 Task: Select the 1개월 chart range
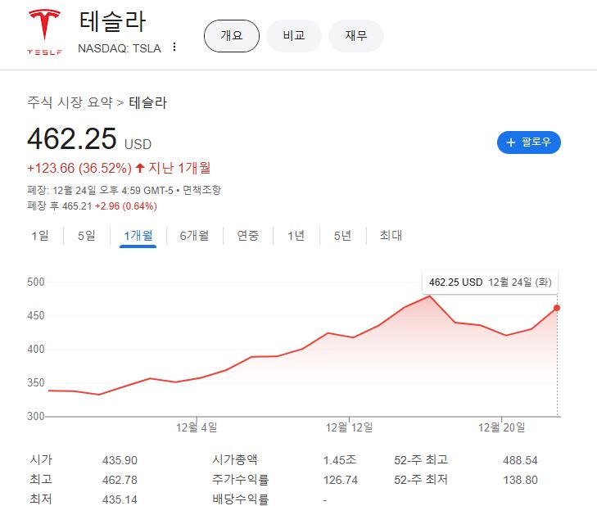tap(138, 236)
